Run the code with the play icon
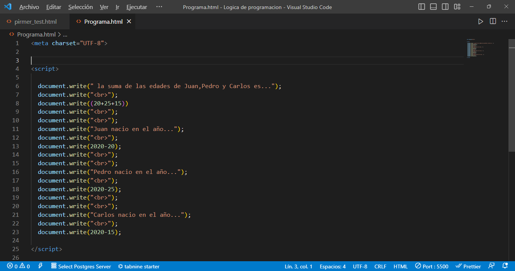Image resolution: width=515 pixels, height=271 pixels. (x=481, y=21)
